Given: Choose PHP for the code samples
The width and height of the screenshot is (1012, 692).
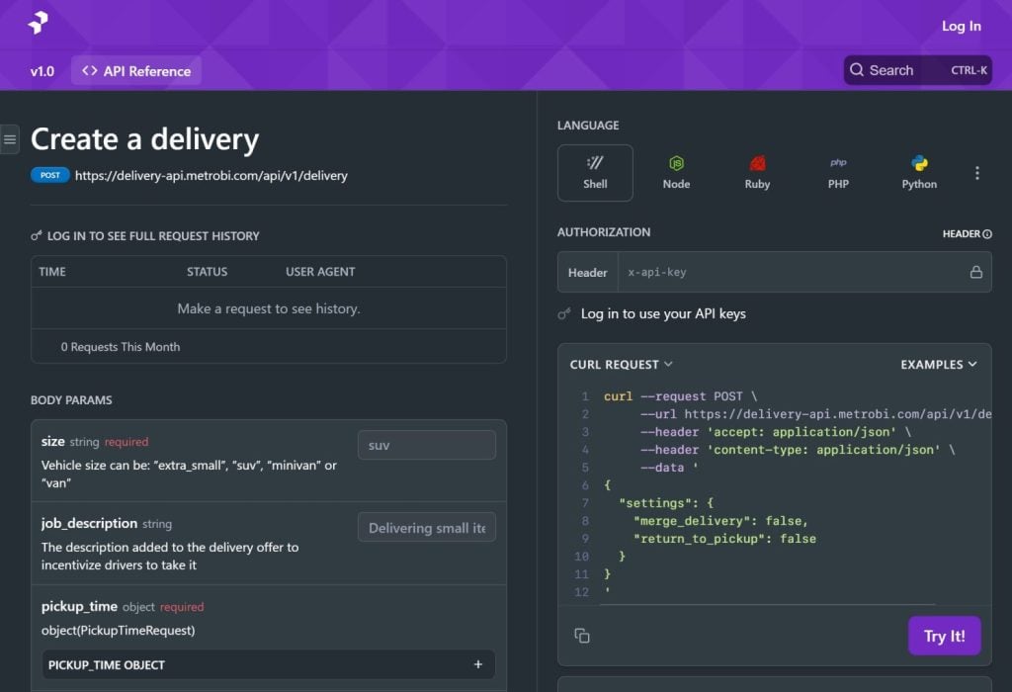Looking at the screenshot, I should [x=838, y=172].
